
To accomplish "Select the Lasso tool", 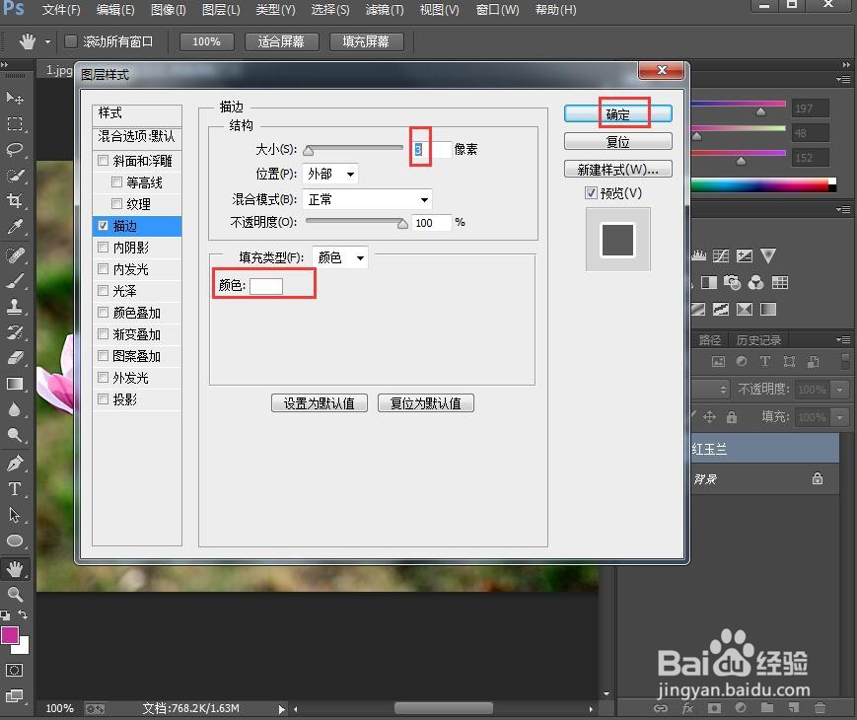I will [x=15, y=149].
